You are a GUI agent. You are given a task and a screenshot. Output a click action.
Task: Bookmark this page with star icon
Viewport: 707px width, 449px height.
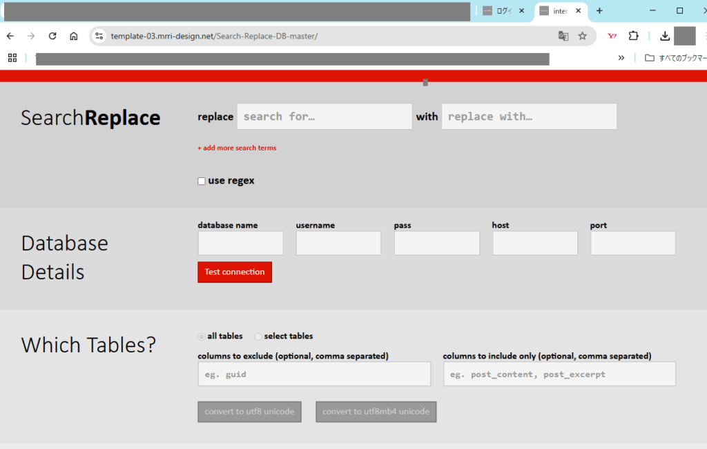[x=583, y=36]
